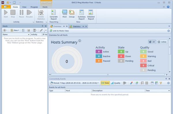Sort hosts by the Activity column

click(36, 34)
